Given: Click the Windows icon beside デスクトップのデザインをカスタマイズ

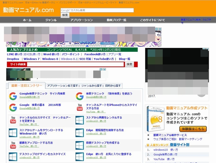Looking at the screenshot, I should (13, 157).
